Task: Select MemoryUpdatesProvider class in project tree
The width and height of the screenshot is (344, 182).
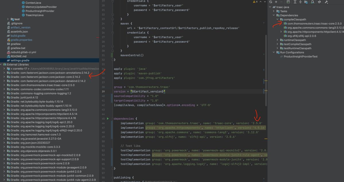Action: pos(41,7)
